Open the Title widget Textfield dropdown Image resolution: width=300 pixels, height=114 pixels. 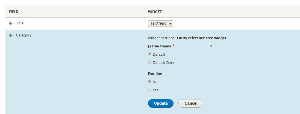pyautogui.click(x=160, y=24)
